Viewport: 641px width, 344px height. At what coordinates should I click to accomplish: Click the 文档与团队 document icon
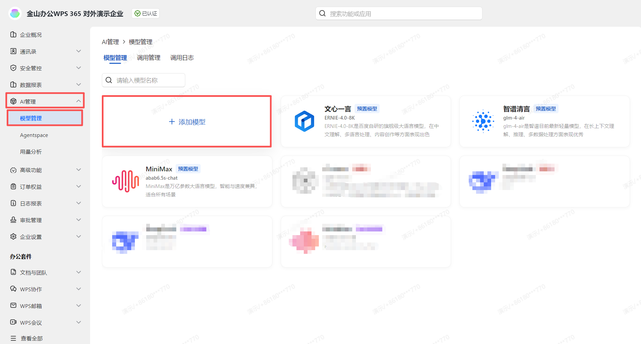13,272
